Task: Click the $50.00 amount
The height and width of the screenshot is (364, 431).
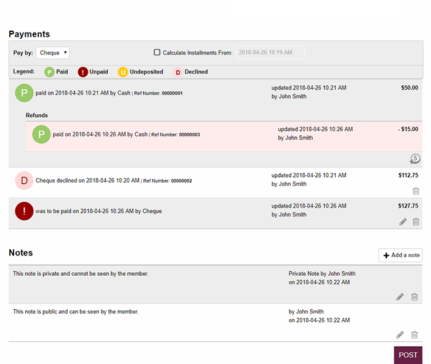Action: click(409, 88)
